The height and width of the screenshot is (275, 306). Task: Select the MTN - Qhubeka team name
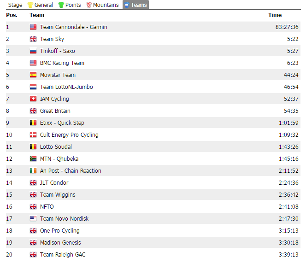[59, 159]
